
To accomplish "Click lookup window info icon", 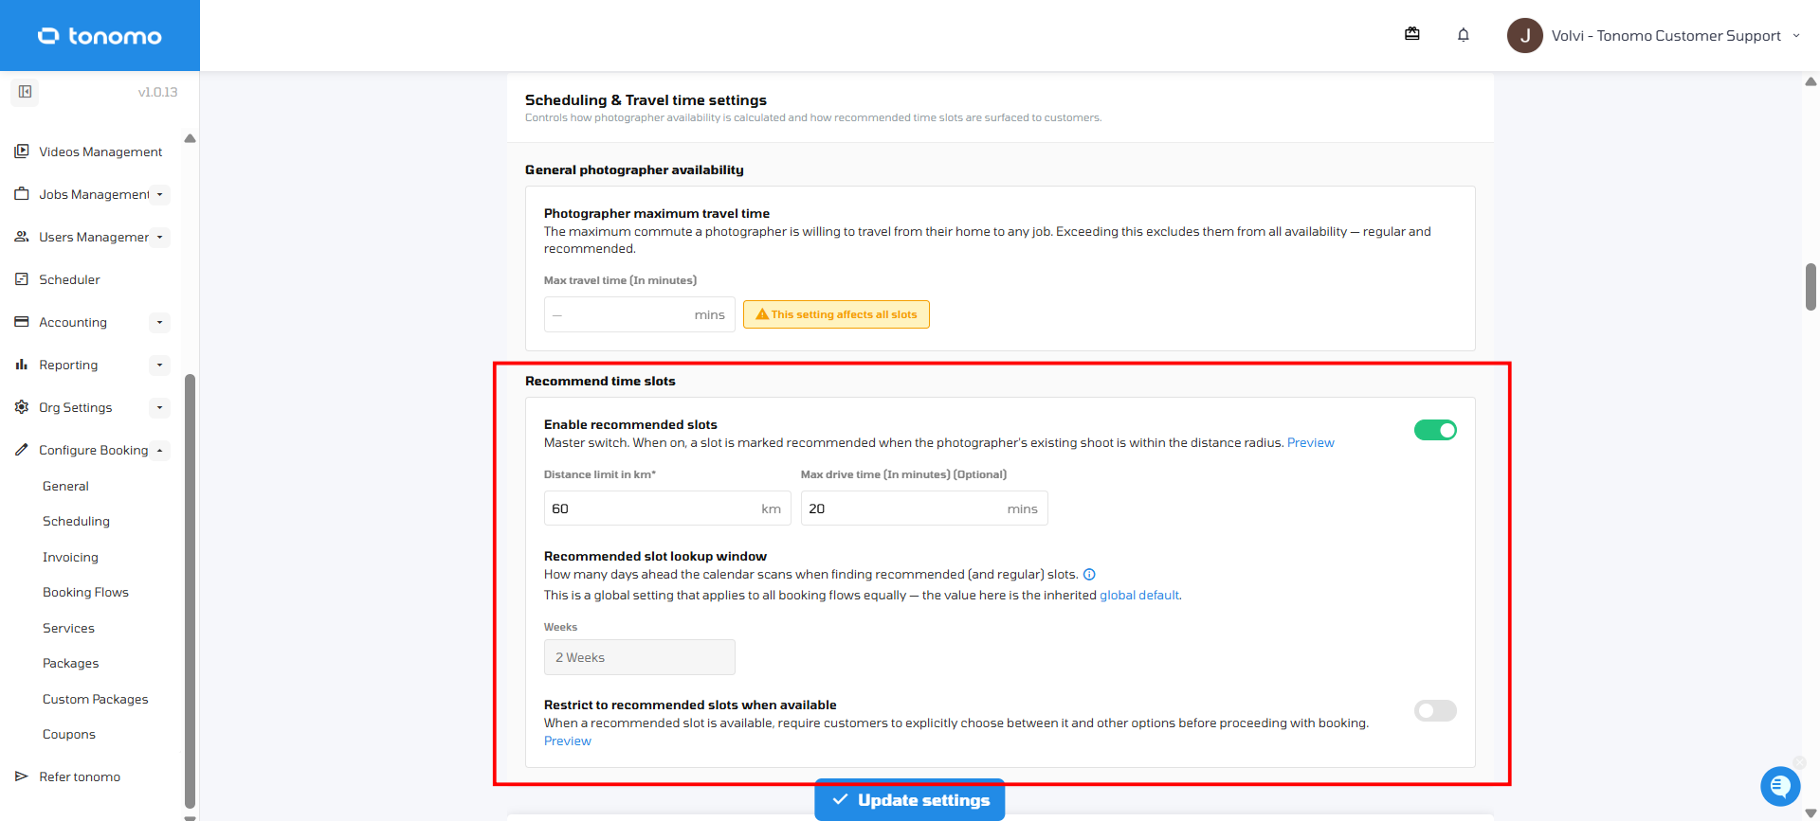I will (x=1089, y=575).
